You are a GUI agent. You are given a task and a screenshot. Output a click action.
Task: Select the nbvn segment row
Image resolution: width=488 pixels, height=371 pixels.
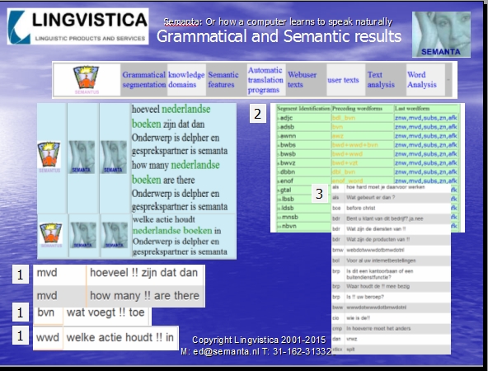coord(303,226)
